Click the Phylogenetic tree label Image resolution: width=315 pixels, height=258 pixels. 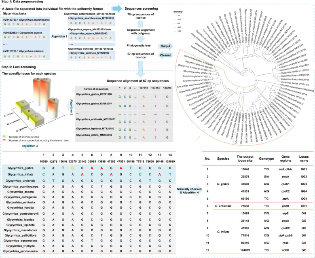click(x=139, y=45)
